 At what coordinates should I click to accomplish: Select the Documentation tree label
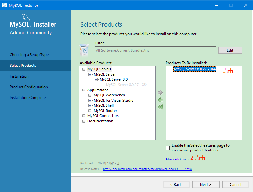tap(100, 121)
